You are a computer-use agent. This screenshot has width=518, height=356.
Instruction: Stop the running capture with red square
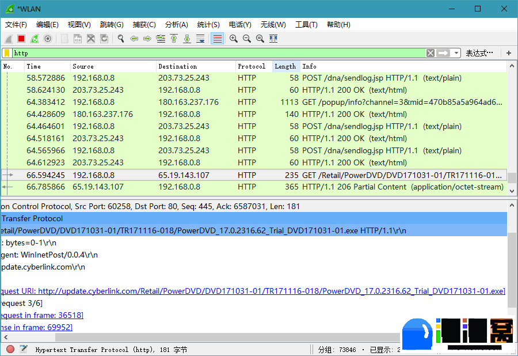pos(21,39)
